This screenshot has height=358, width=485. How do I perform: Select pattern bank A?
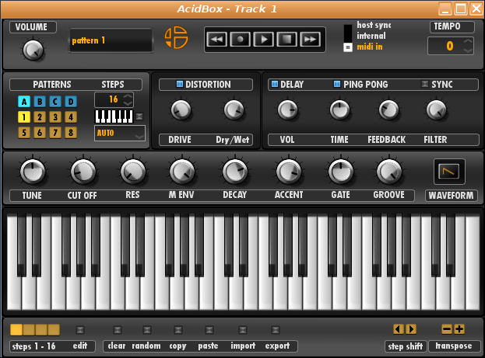pos(24,101)
